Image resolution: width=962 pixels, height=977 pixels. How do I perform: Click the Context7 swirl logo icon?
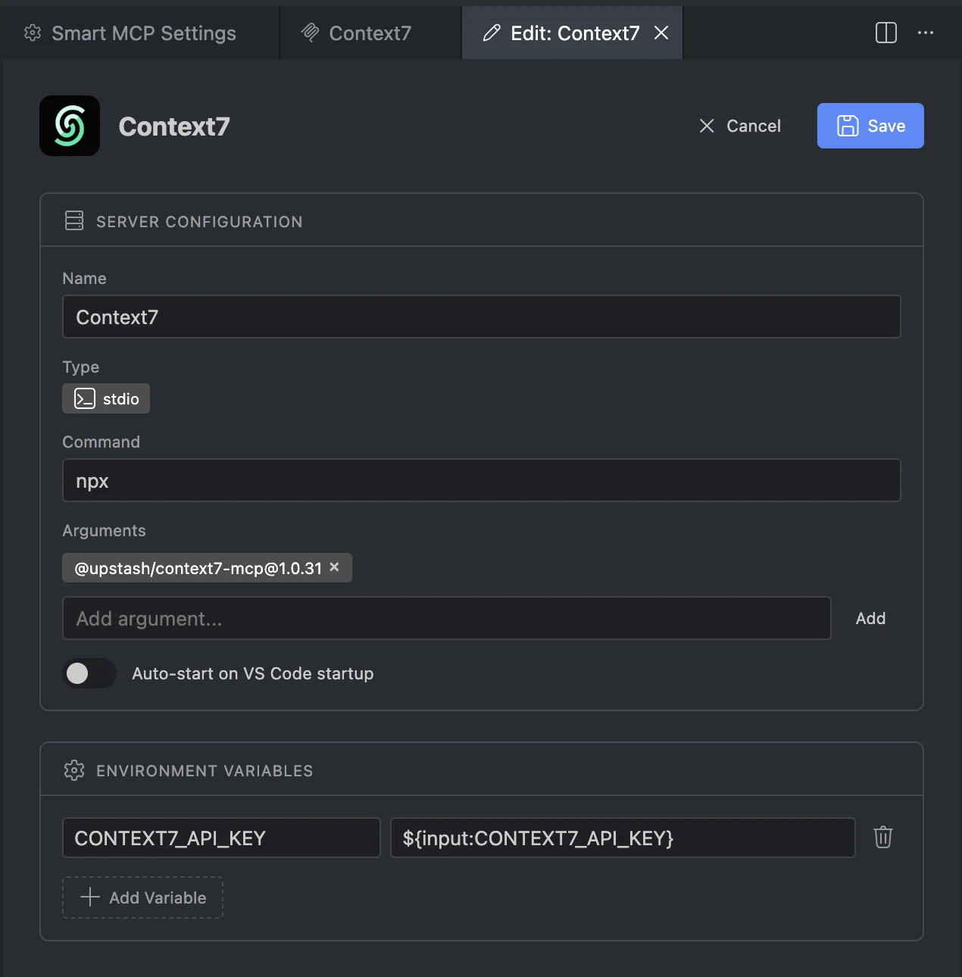click(69, 126)
